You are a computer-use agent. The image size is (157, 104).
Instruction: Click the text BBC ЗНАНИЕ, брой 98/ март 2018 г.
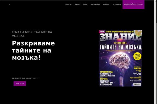click(x=25, y=78)
